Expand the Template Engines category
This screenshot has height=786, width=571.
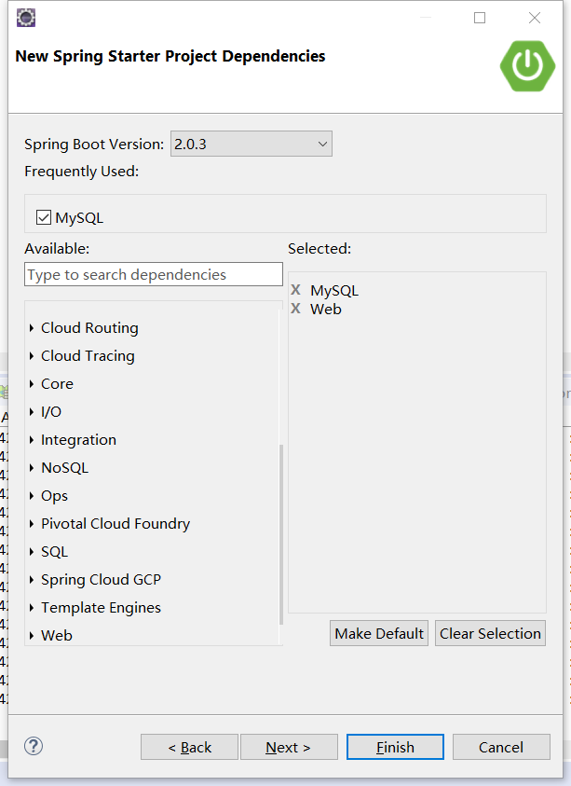tap(32, 608)
